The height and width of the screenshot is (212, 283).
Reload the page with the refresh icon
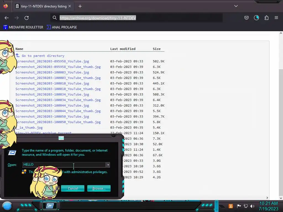tap(27, 18)
